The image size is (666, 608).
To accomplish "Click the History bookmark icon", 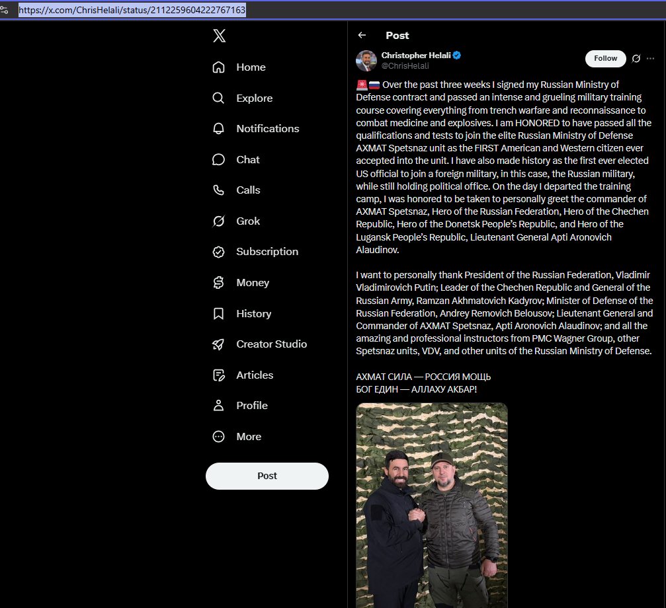I will click(x=218, y=313).
